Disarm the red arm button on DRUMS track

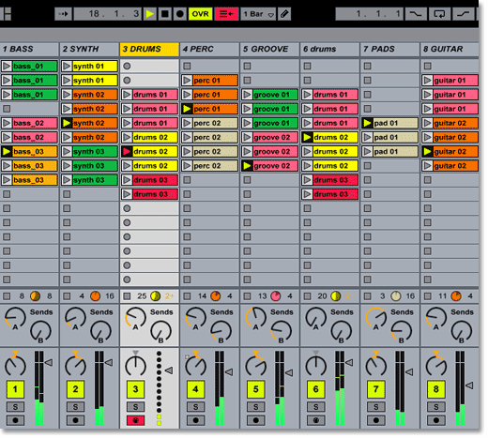135,420
